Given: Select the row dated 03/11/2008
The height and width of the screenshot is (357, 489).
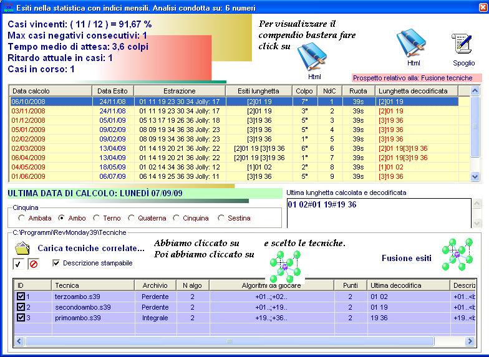Looking at the screenshot, I should tap(240, 111).
